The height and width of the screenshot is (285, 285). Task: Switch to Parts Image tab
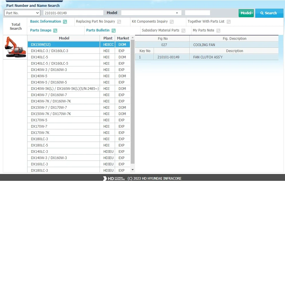(41, 30)
